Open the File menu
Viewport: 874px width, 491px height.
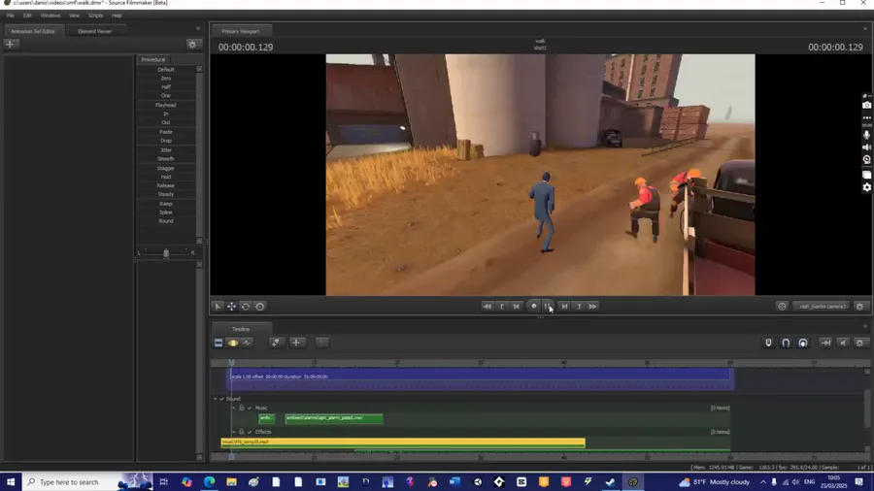[x=11, y=16]
